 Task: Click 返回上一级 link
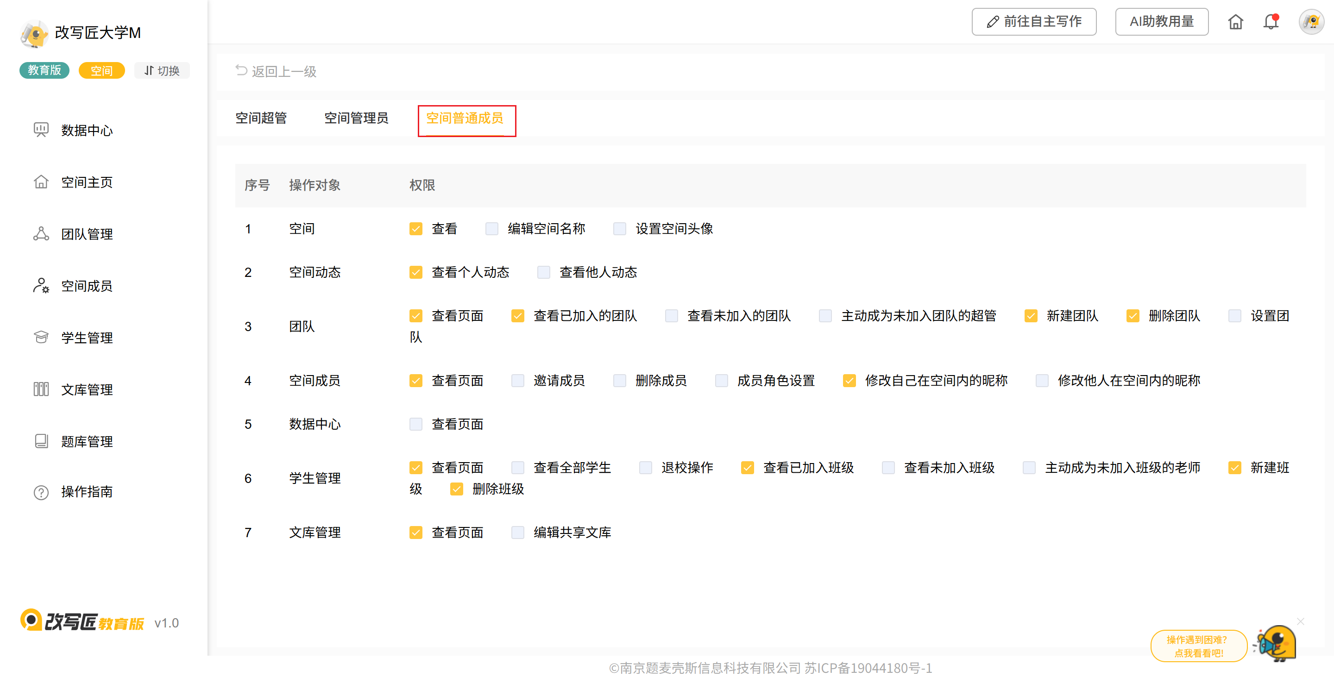click(276, 71)
